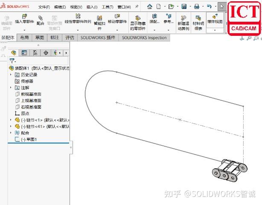Open dropdown under 爆炸视图

point(215,30)
